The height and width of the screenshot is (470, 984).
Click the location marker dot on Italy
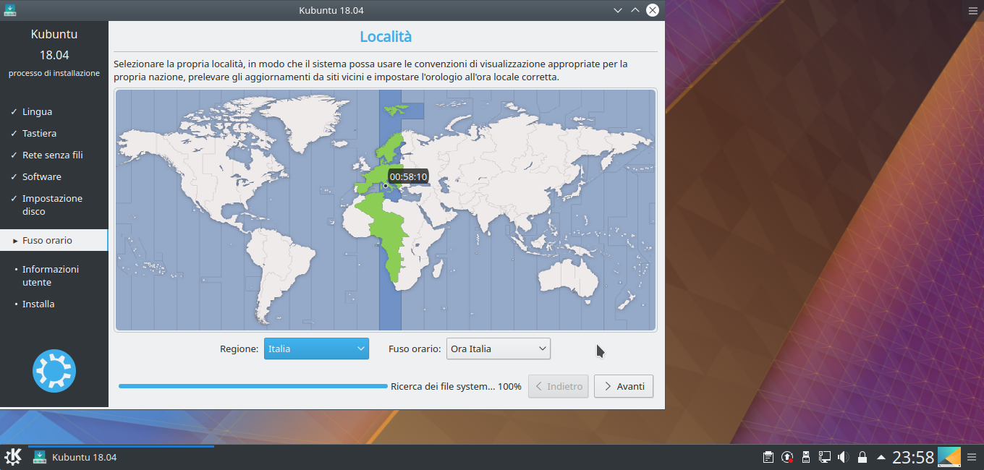386,186
